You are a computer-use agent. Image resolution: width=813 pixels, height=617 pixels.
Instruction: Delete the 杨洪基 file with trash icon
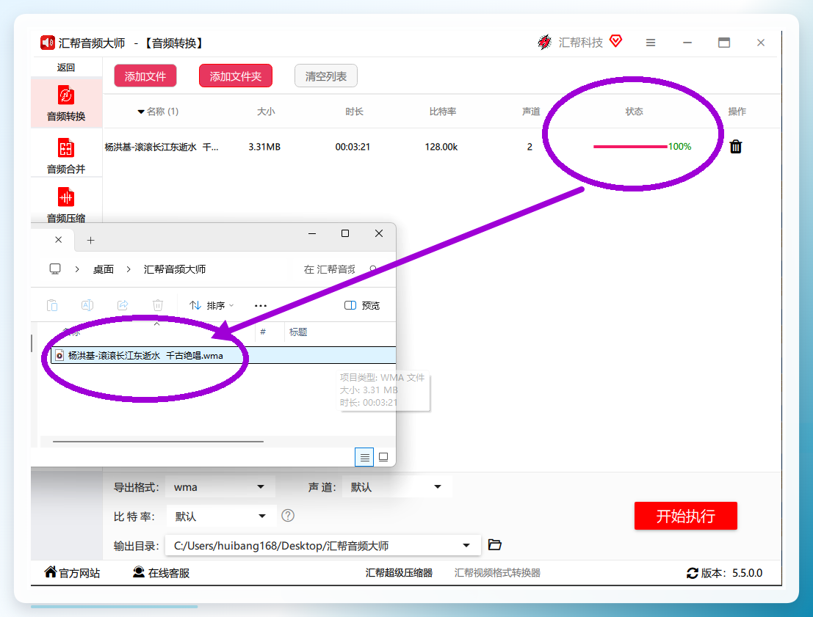click(x=735, y=147)
